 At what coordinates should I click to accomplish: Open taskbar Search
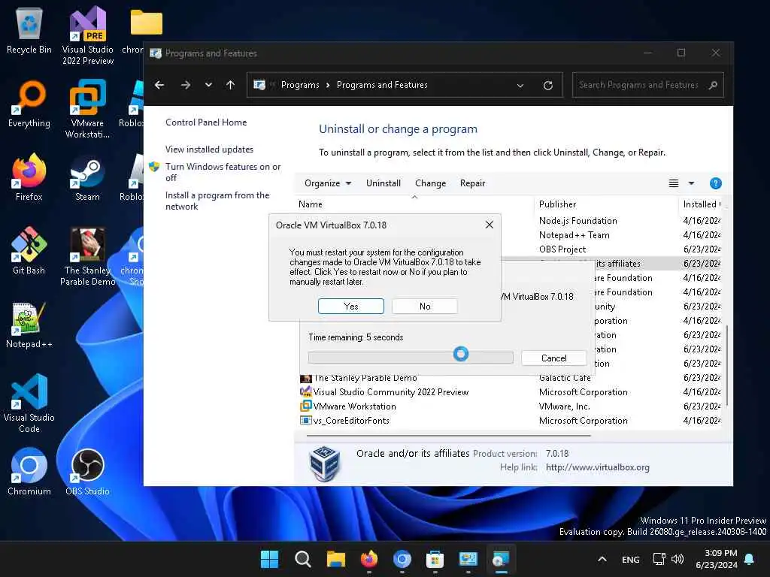pos(302,559)
